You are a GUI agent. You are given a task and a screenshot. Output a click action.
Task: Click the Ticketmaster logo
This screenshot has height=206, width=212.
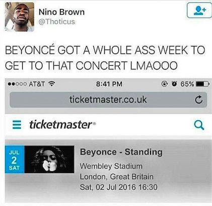(x=62, y=125)
